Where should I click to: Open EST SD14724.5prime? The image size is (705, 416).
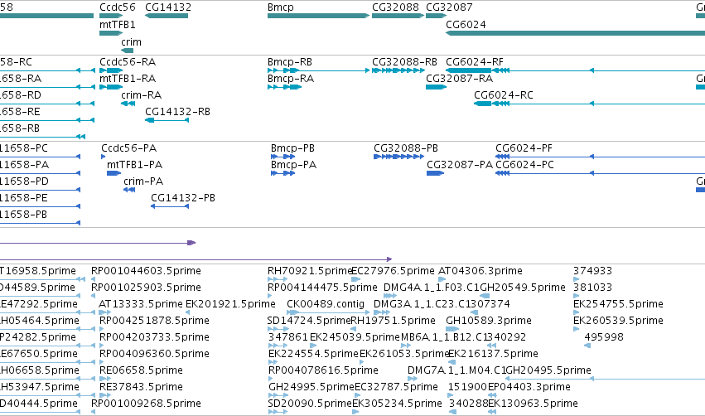(x=309, y=321)
